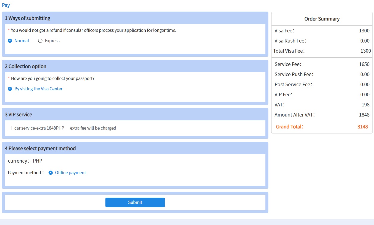374x225 pixels.
Task: Choose the Express submission option
Action: pyautogui.click(x=40, y=41)
